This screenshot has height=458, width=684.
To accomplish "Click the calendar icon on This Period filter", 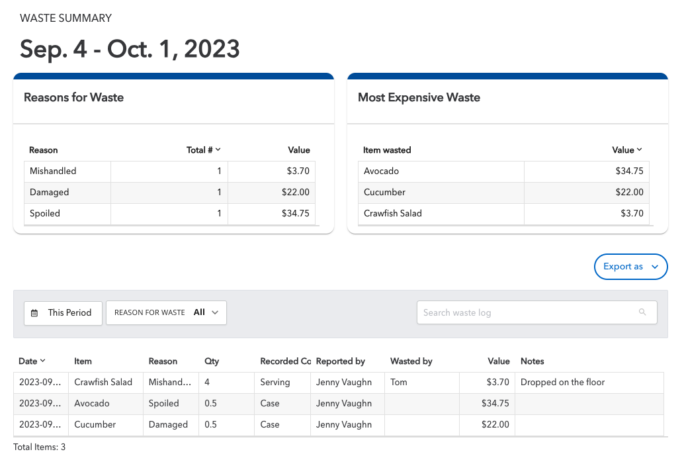I will click(34, 312).
